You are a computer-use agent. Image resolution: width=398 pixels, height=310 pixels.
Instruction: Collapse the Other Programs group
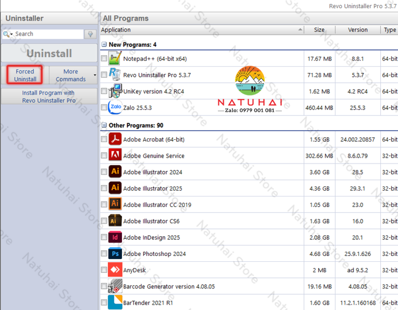(104, 125)
